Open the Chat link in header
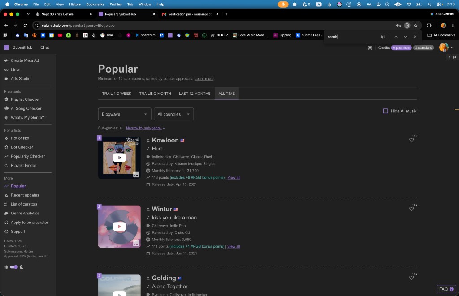This screenshot has height=296, width=459. [44, 47]
